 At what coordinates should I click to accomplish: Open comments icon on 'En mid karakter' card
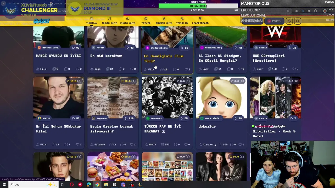(x=120, y=69)
